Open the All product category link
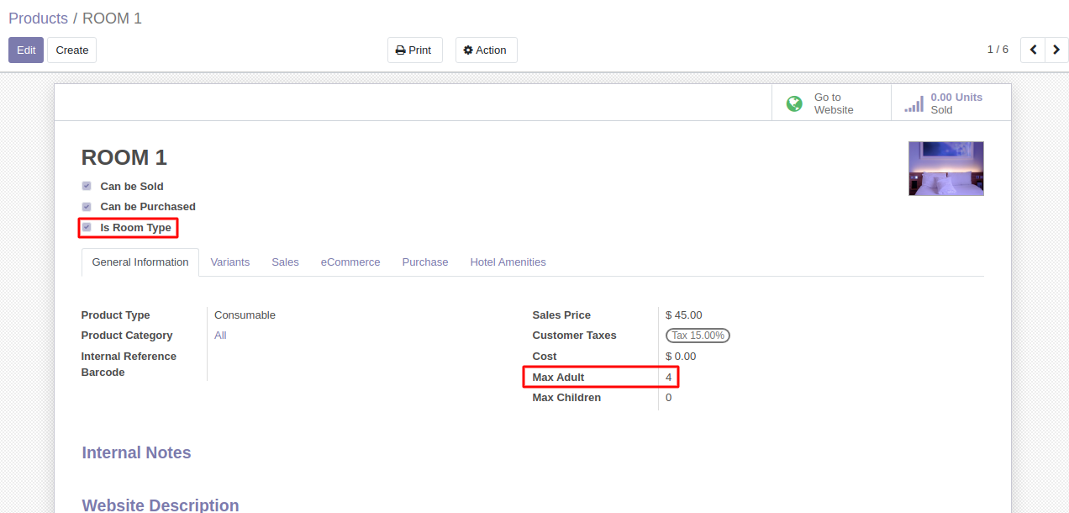The width and height of the screenshot is (1069, 513). pyautogui.click(x=220, y=336)
